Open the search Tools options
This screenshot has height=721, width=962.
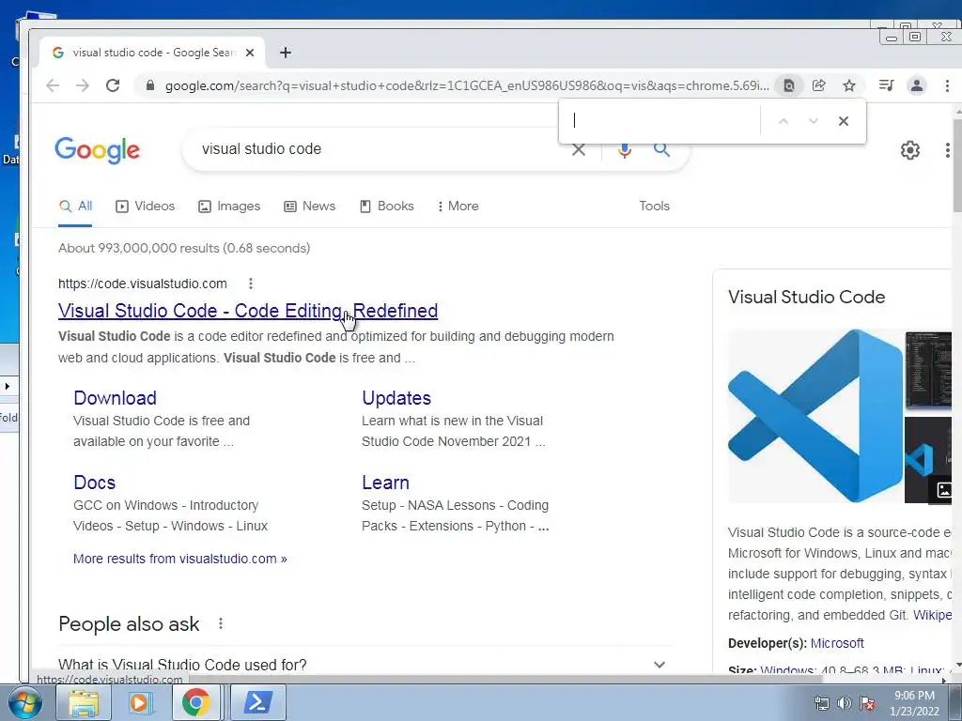point(654,206)
